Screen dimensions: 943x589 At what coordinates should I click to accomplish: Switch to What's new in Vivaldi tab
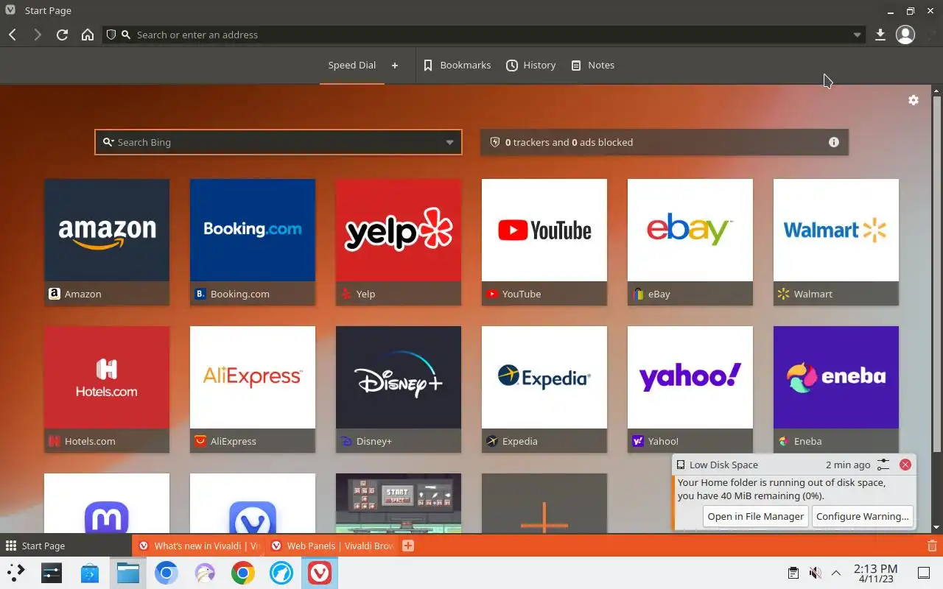pos(199,546)
